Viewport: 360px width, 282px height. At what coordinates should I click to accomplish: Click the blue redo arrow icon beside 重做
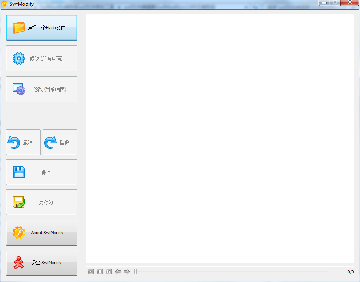(50, 142)
